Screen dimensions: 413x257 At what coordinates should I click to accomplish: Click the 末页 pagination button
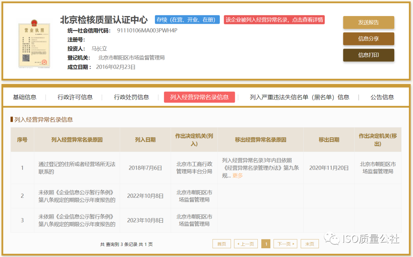[309, 244]
